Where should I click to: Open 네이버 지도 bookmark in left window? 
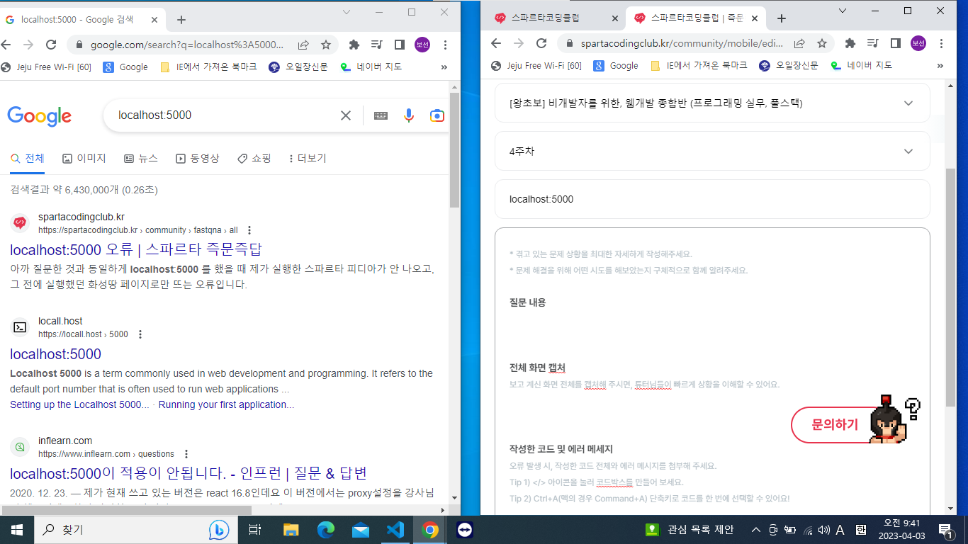point(371,67)
